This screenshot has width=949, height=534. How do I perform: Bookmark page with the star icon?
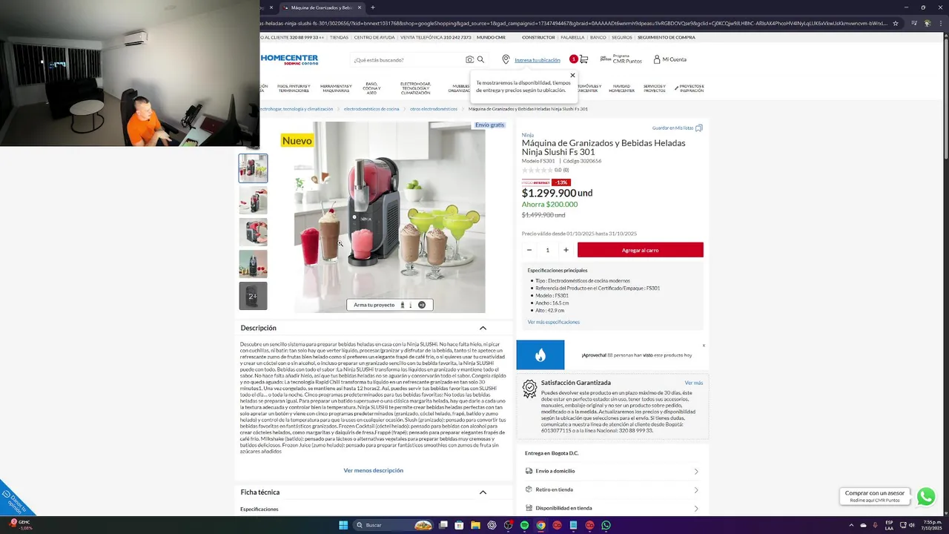[896, 23]
